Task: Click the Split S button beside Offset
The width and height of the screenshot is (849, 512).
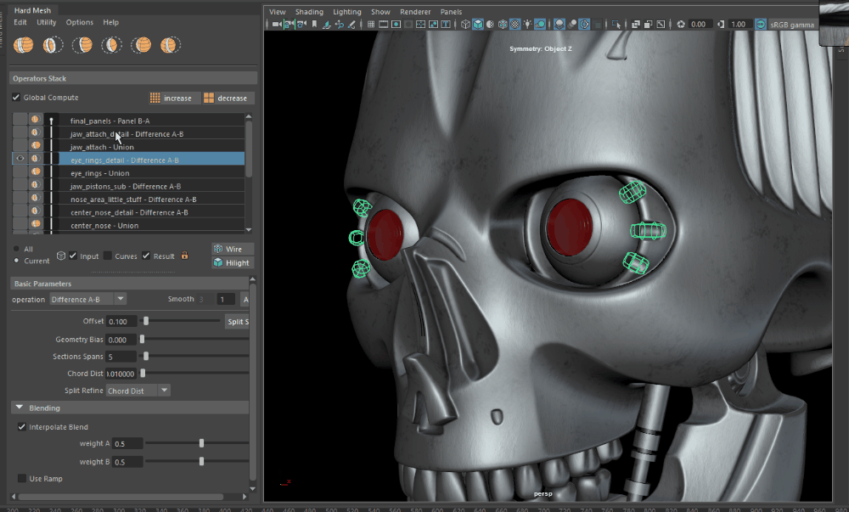Action: (237, 322)
